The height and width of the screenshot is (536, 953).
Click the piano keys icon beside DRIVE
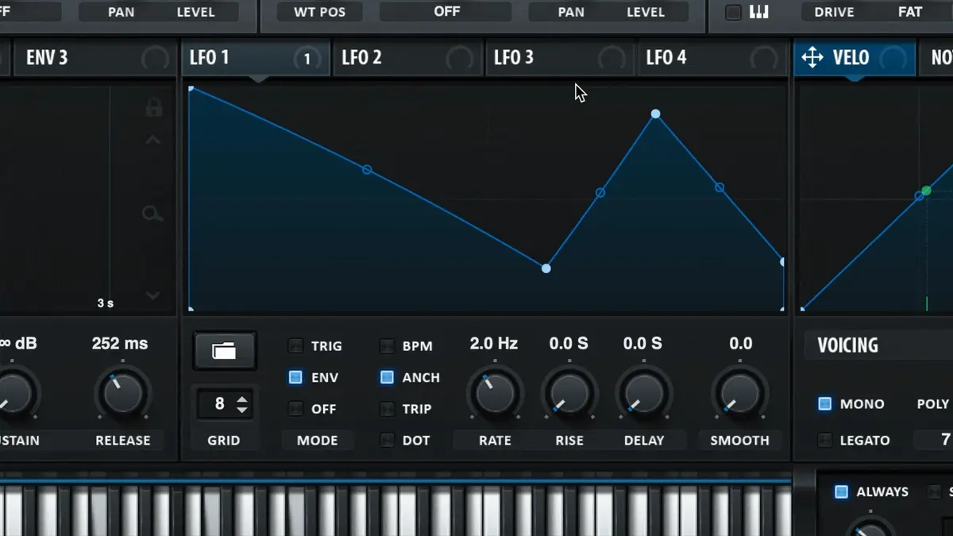(x=758, y=12)
